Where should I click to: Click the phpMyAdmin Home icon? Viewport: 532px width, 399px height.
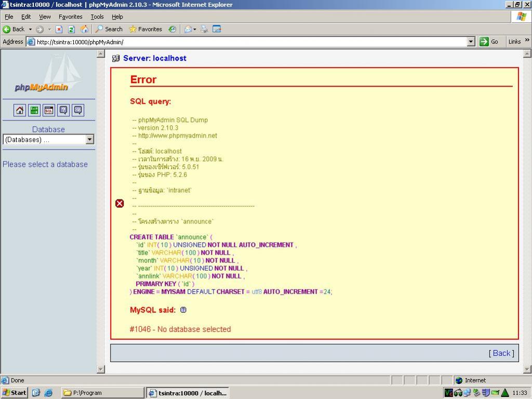(20, 110)
